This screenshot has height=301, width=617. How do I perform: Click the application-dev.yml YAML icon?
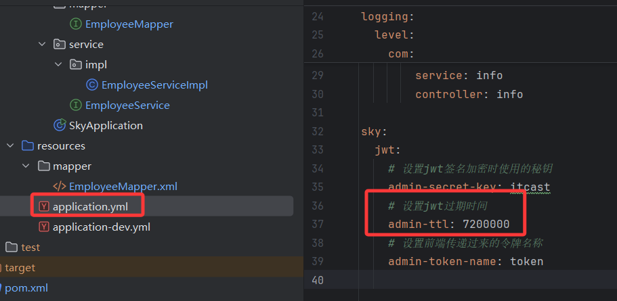pyautogui.click(x=43, y=227)
